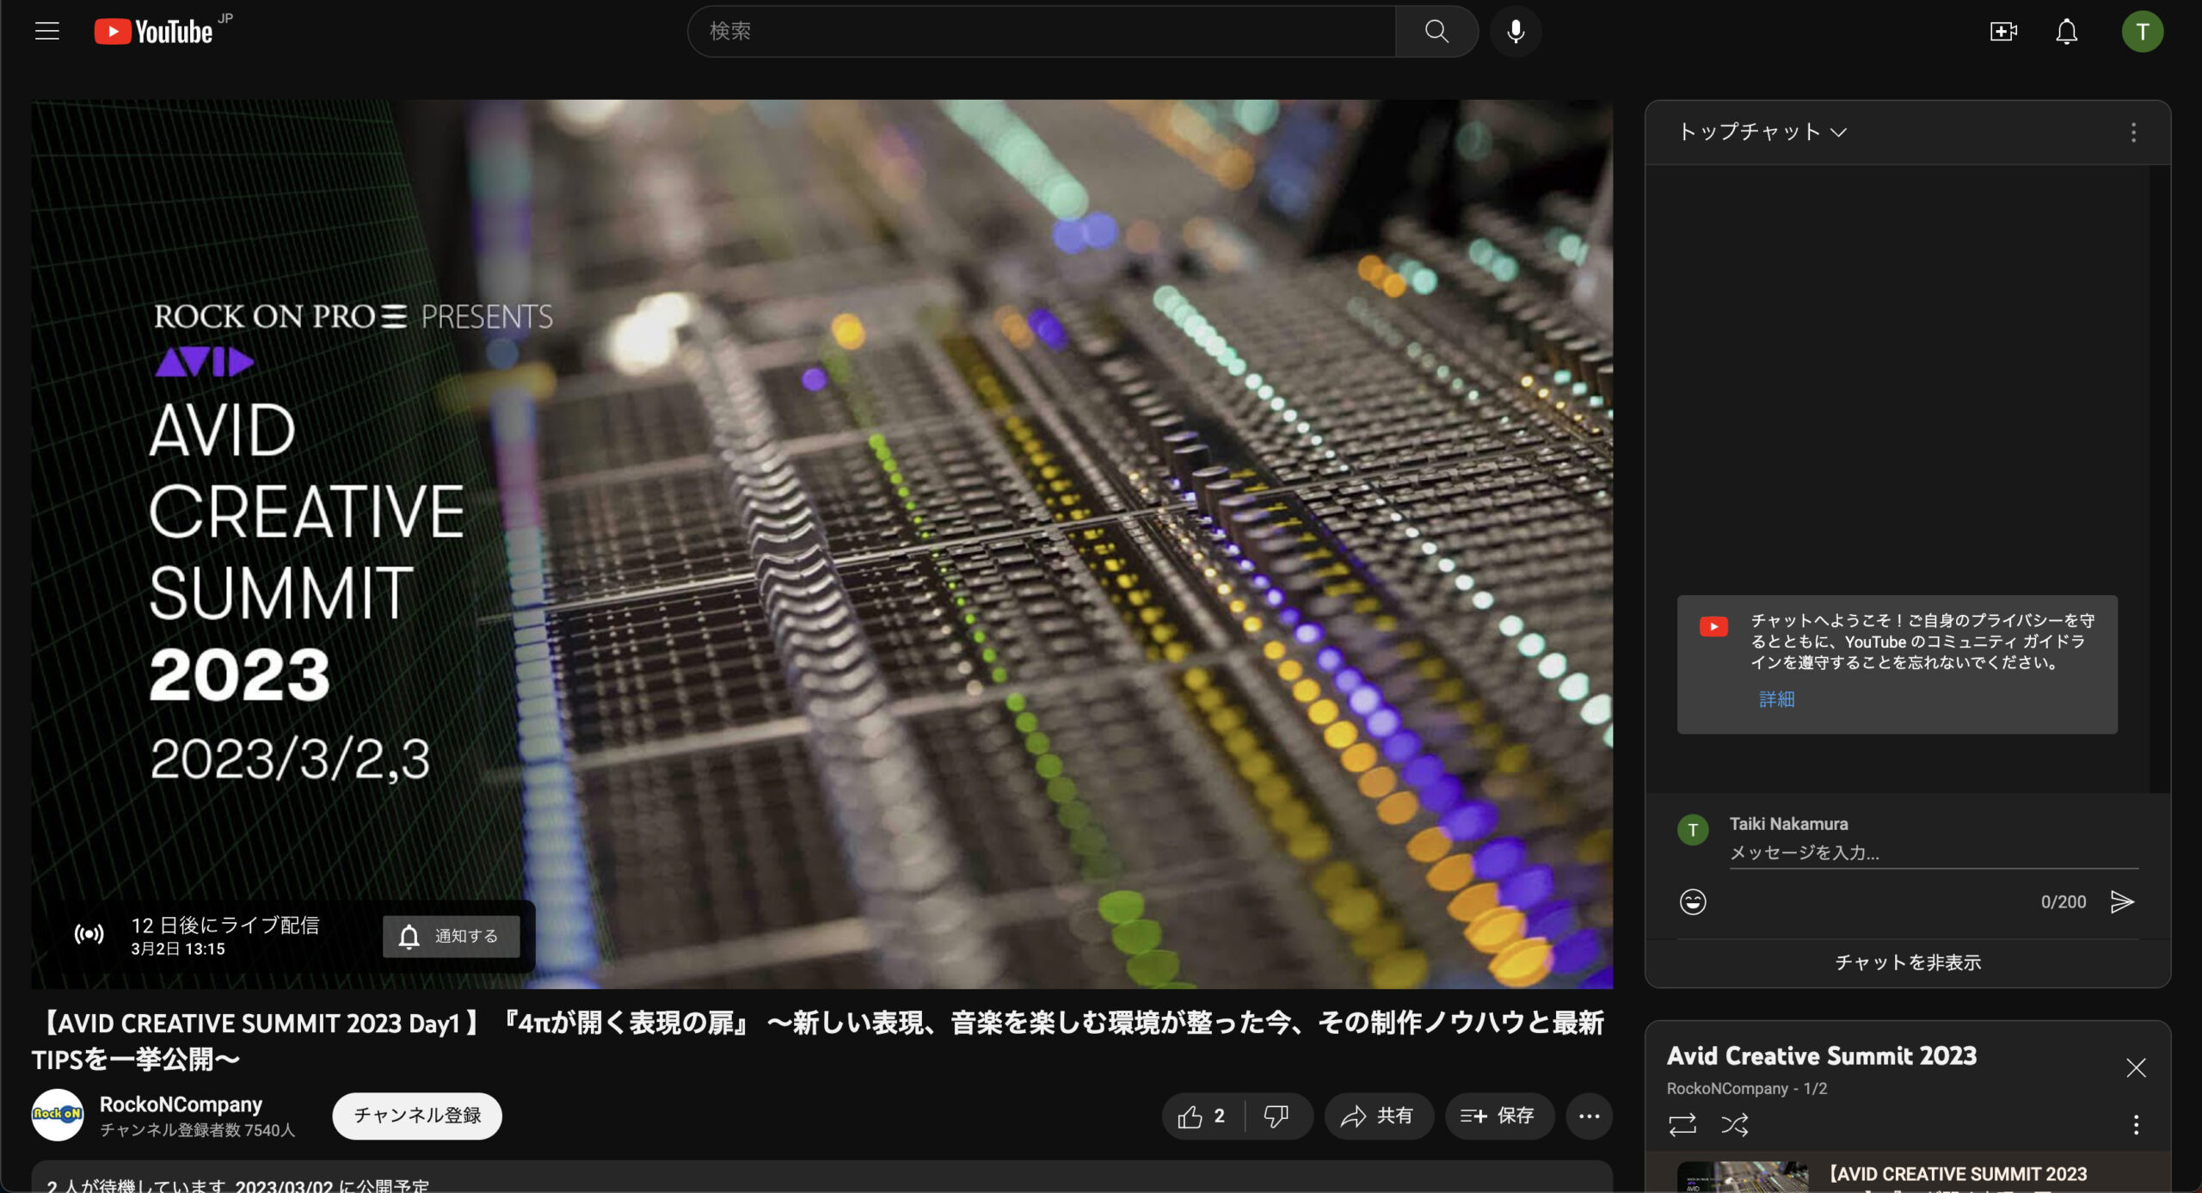This screenshot has height=1193, width=2202.
Task: Click 12 日後にライブ配信 text
Action: tap(225, 925)
